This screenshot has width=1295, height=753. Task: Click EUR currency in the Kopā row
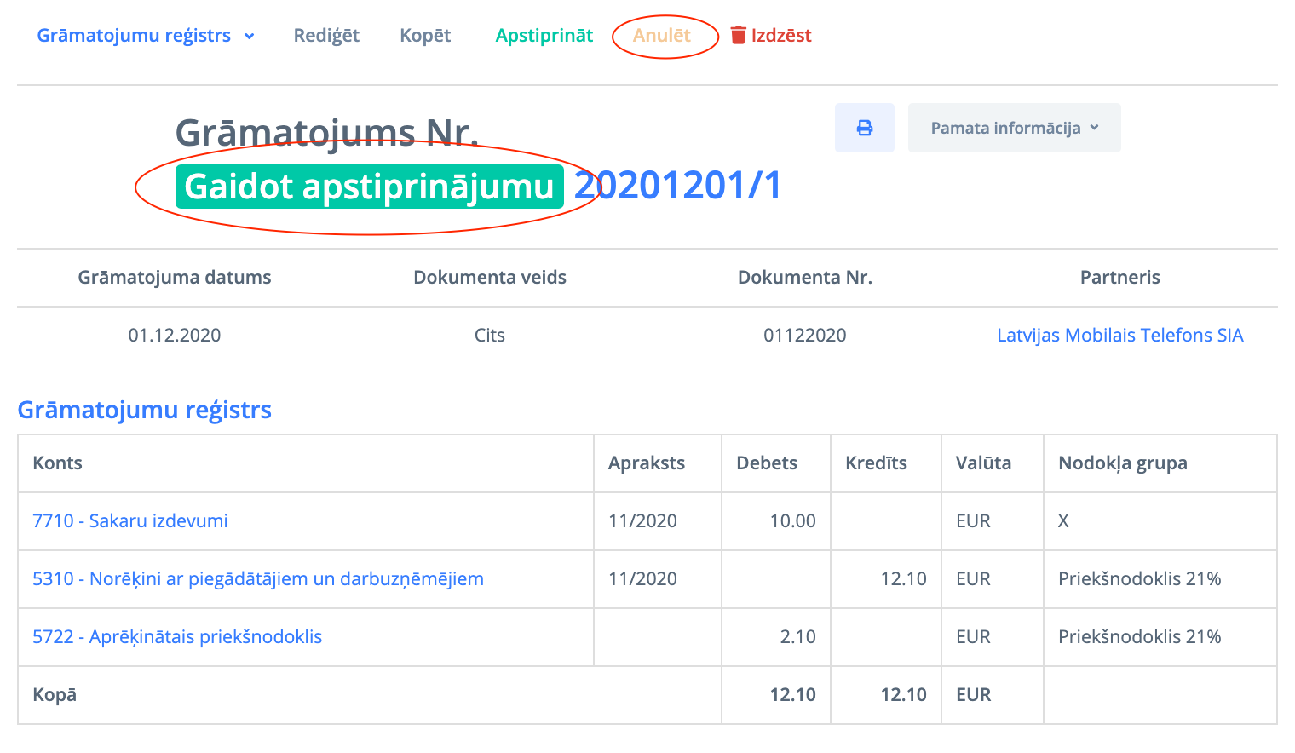pyautogui.click(x=974, y=694)
